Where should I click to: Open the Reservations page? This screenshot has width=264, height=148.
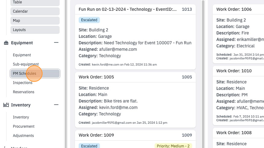24,92
